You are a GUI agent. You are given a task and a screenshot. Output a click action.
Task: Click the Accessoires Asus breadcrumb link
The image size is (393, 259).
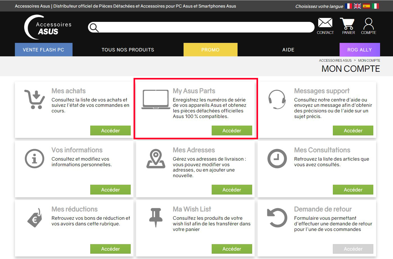pos(335,61)
